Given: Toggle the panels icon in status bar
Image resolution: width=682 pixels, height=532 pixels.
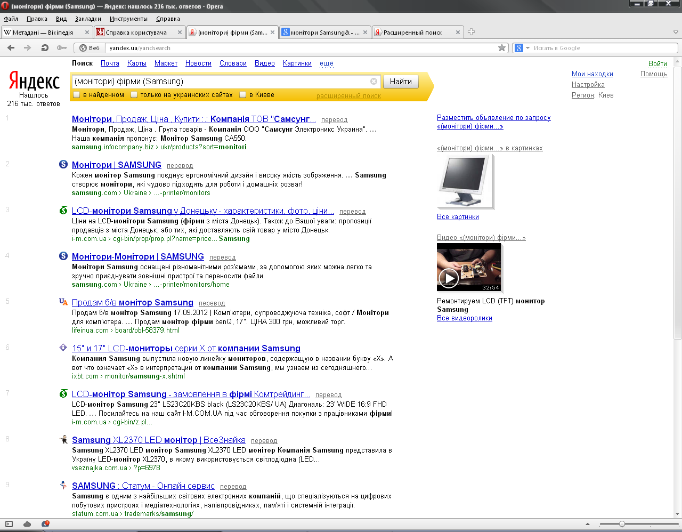Looking at the screenshot, I should tap(9, 524).
